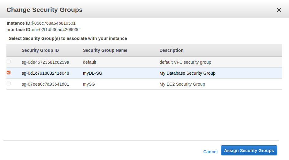
Task: Click the Security Group Name column header
Action: [105, 50]
